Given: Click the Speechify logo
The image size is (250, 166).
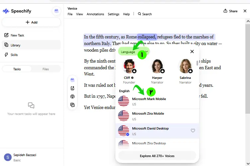Looking at the screenshot, I should click(17, 11).
